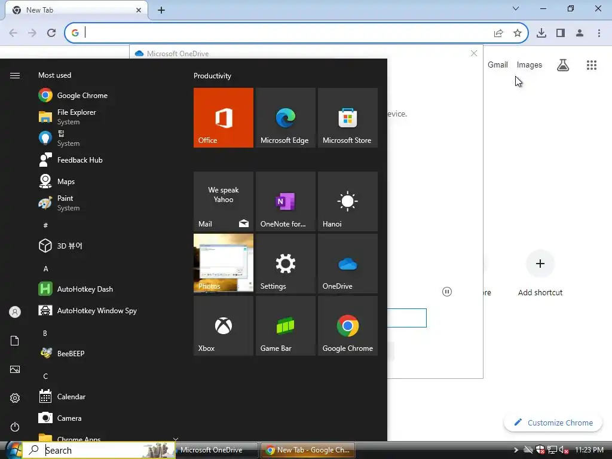Reload the Chrome page
Image resolution: width=612 pixels, height=459 pixels.
[51, 33]
